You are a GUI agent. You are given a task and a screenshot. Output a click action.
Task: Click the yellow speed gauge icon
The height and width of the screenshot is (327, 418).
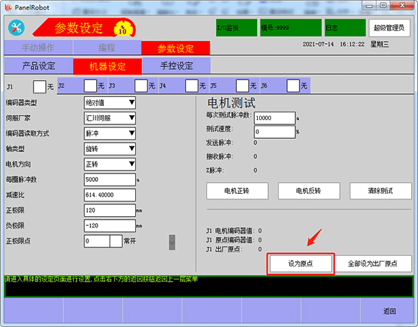click(x=123, y=29)
